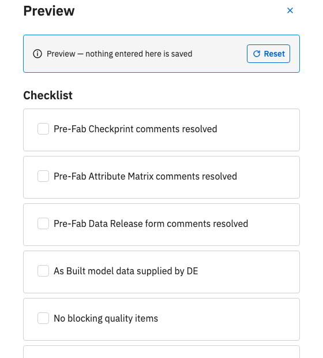Click the 'As Built model data supplied by DE' label
Screen dimensions: 323x358
click(126, 271)
